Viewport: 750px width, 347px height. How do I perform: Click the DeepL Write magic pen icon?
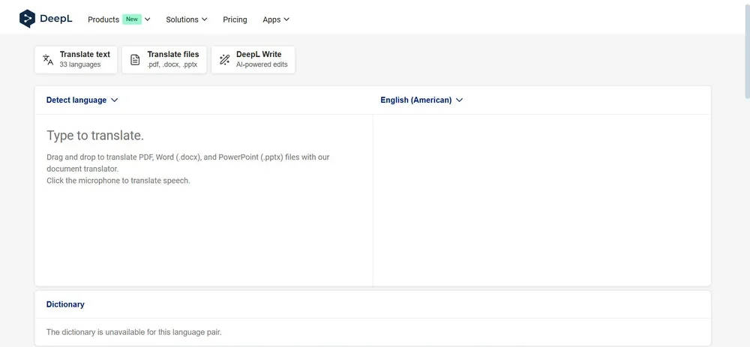click(x=224, y=60)
